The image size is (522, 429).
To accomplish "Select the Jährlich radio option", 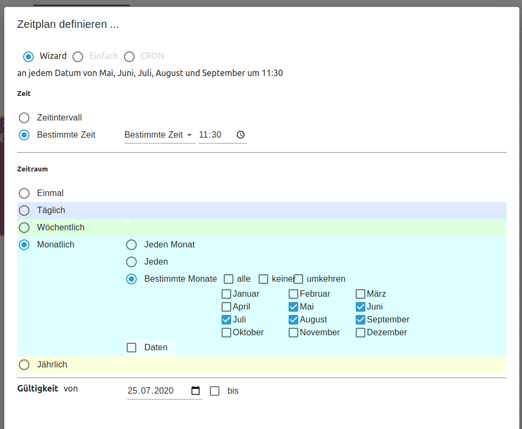I will click(24, 365).
